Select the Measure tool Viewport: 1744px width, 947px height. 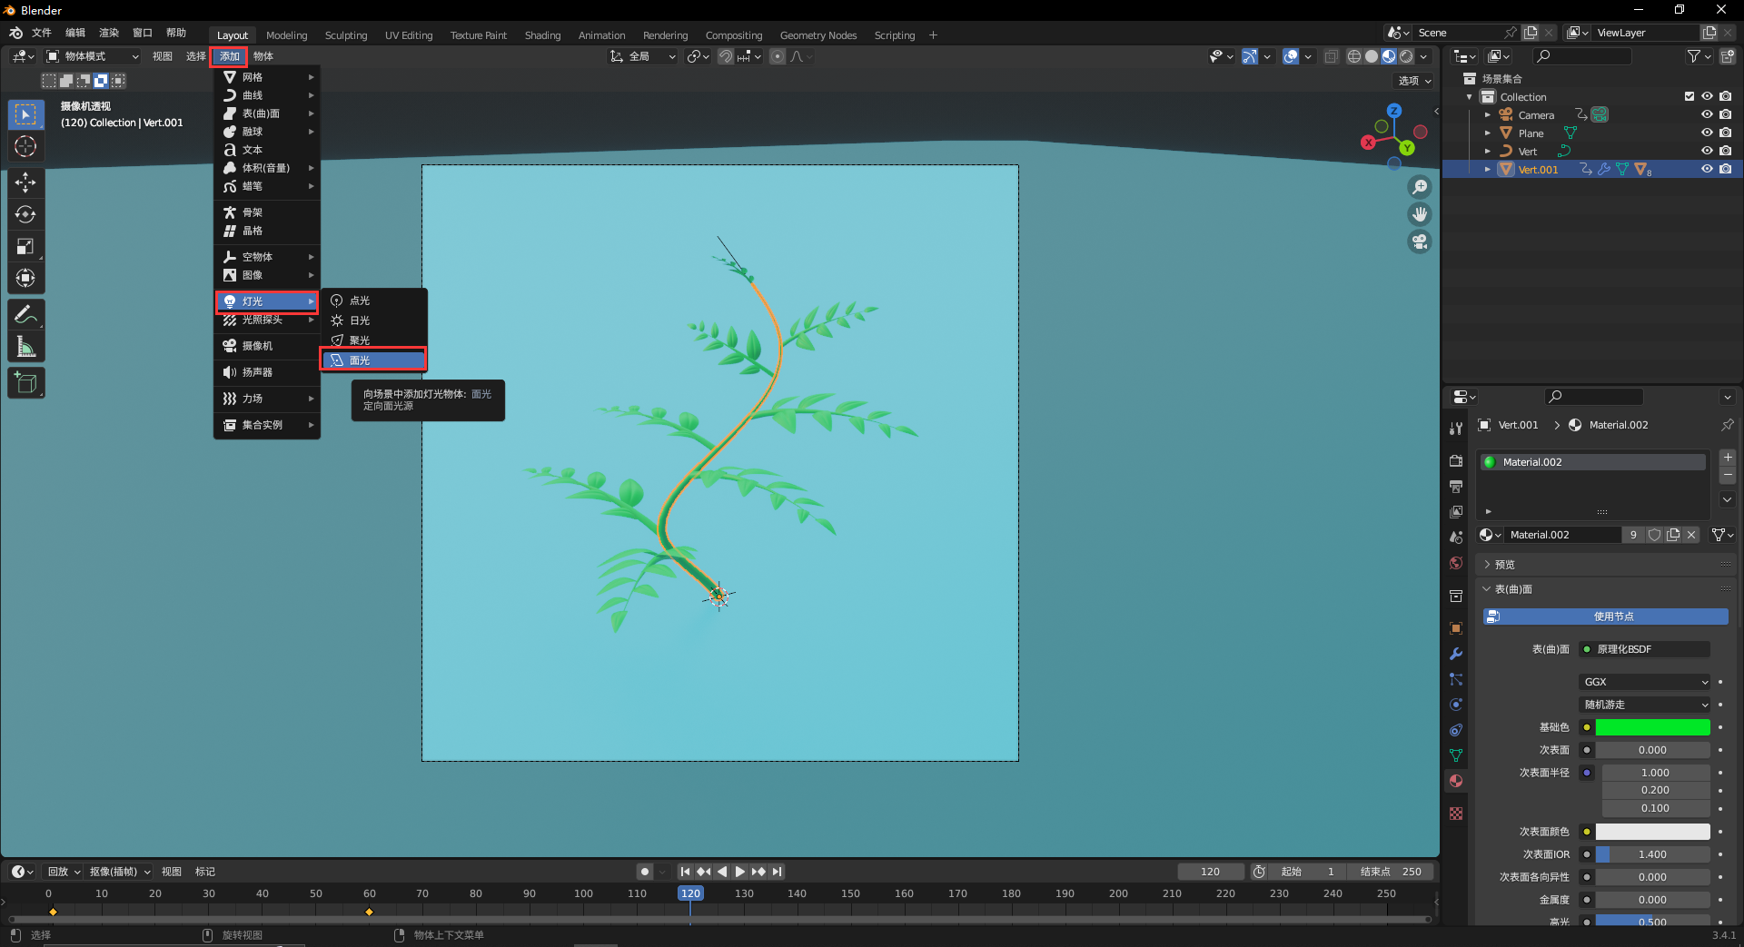pos(25,347)
